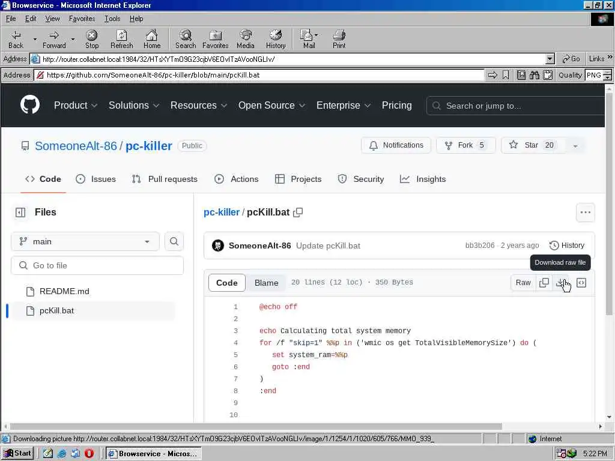Collapse the file tree panel icon
This screenshot has height=461, width=615.
[20, 212]
